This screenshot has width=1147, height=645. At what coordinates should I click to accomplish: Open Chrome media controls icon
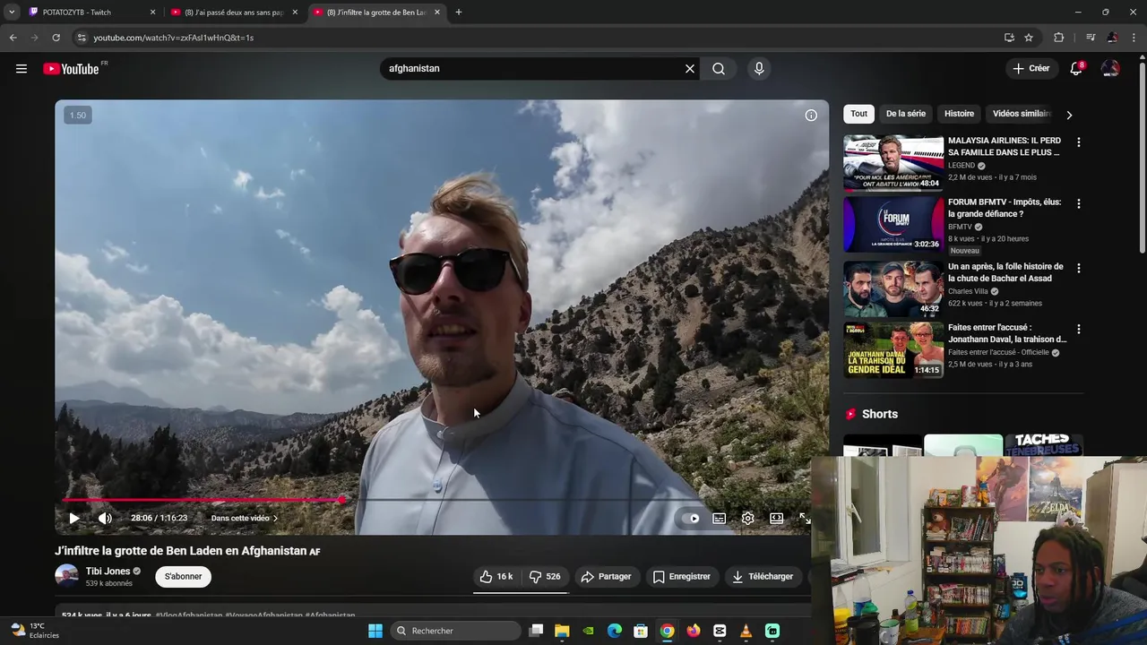[1090, 38]
